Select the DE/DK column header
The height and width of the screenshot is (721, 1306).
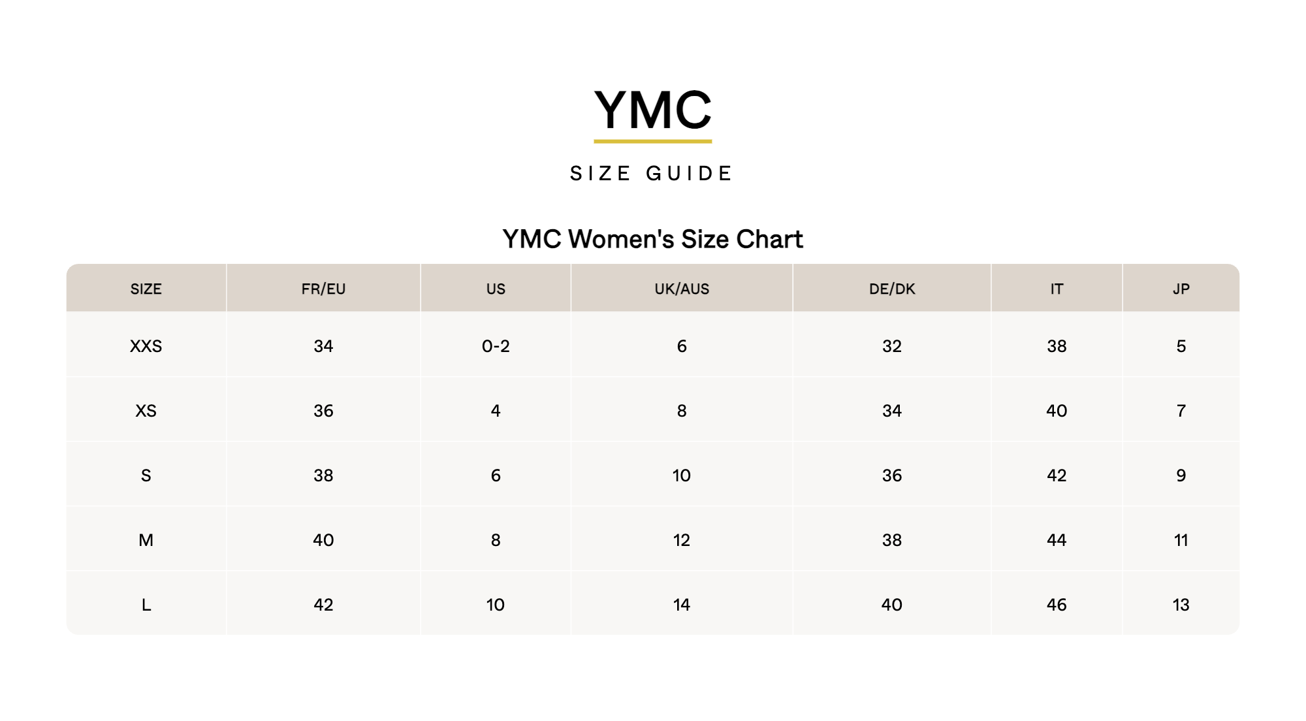tap(892, 289)
